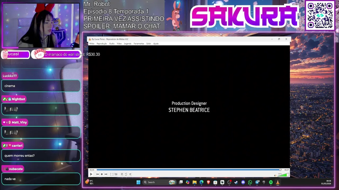Click the VLC cone taskbar icon
Screen dimensions: 339x190
[278, 182]
